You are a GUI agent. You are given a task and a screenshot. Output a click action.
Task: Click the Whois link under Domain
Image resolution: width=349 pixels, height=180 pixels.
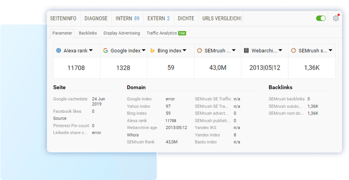click(133, 135)
